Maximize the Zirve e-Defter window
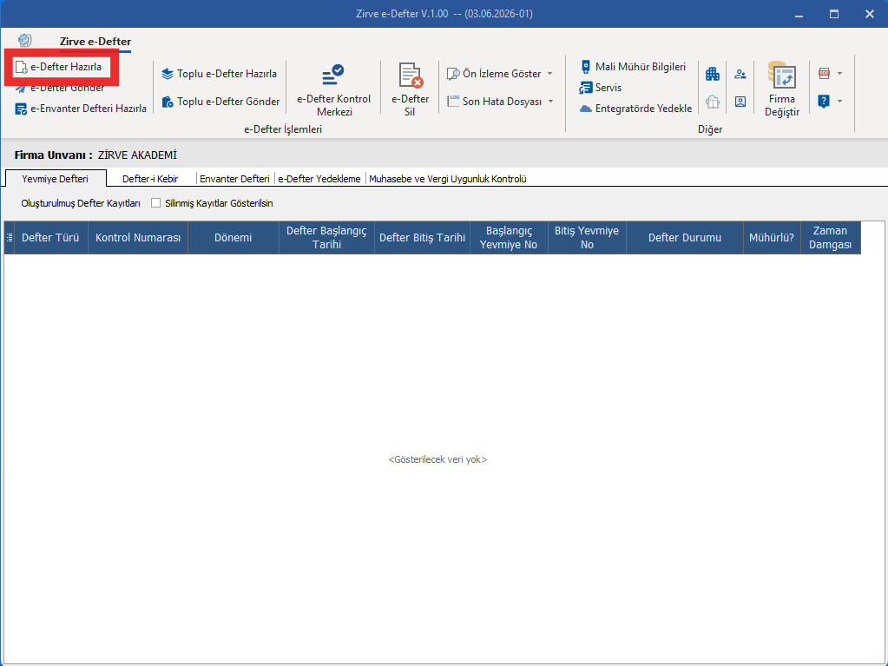Viewport: 888px width, 666px height. tap(833, 14)
